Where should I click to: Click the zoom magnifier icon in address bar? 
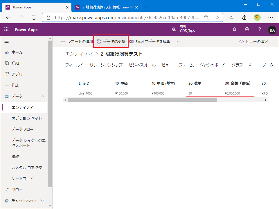point(207,17)
